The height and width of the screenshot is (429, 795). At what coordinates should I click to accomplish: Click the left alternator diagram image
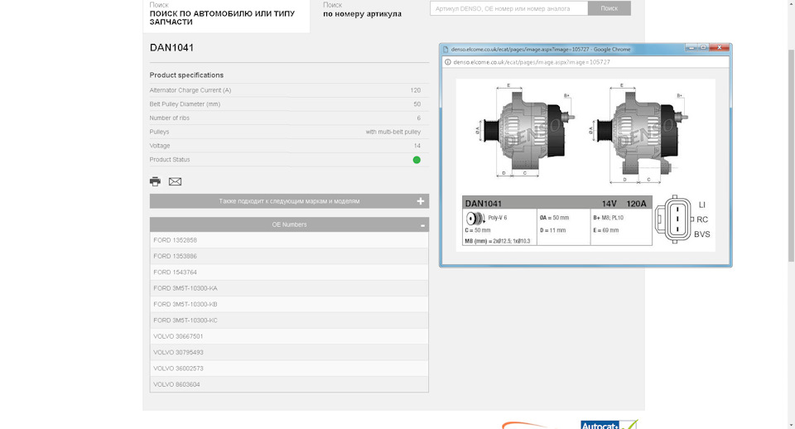point(526,131)
